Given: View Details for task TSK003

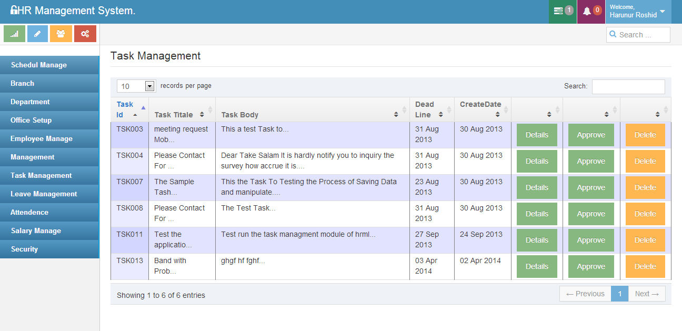Looking at the screenshot, I should pos(537,135).
